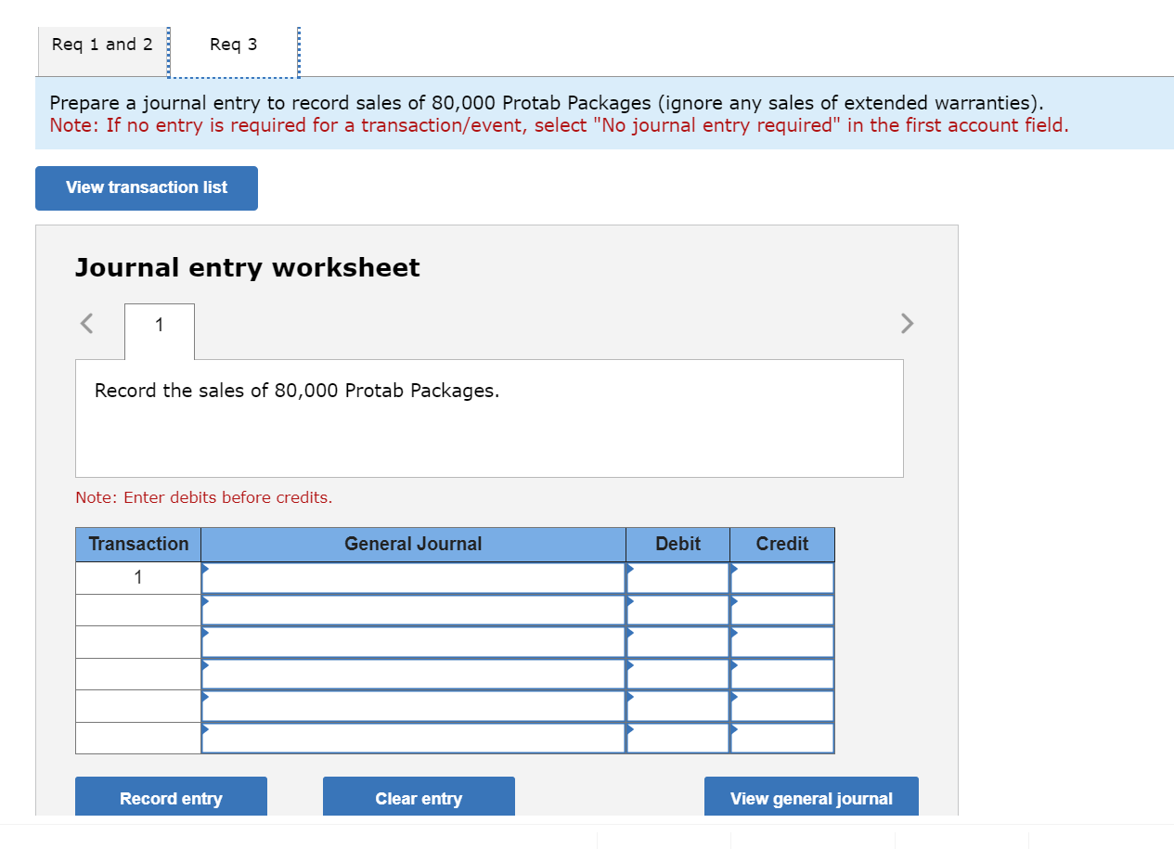This screenshot has height=849, width=1174.
Task: Click the triangle icon in last row Credit cell
Action: 734,731
